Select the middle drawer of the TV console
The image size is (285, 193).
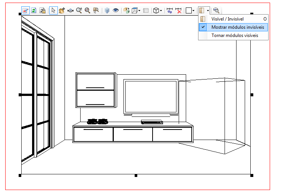click(x=133, y=134)
